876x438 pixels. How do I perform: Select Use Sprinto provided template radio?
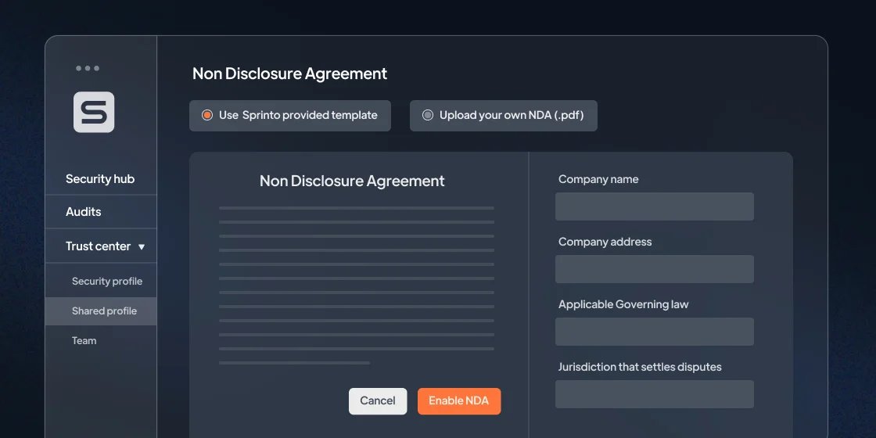(x=207, y=115)
